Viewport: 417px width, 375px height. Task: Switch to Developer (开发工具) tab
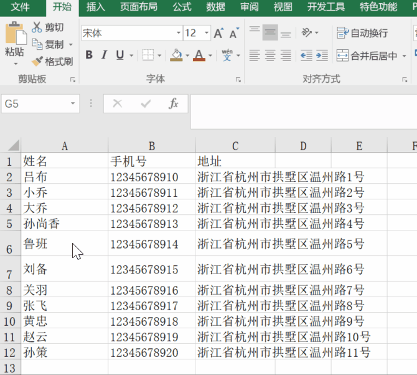pos(326,7)
